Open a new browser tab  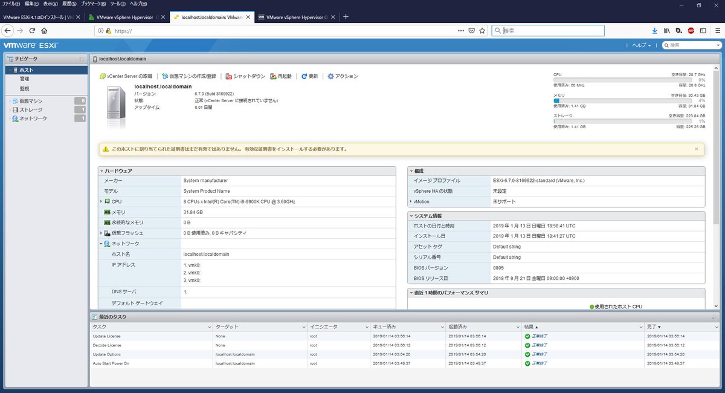pos(346,17)
